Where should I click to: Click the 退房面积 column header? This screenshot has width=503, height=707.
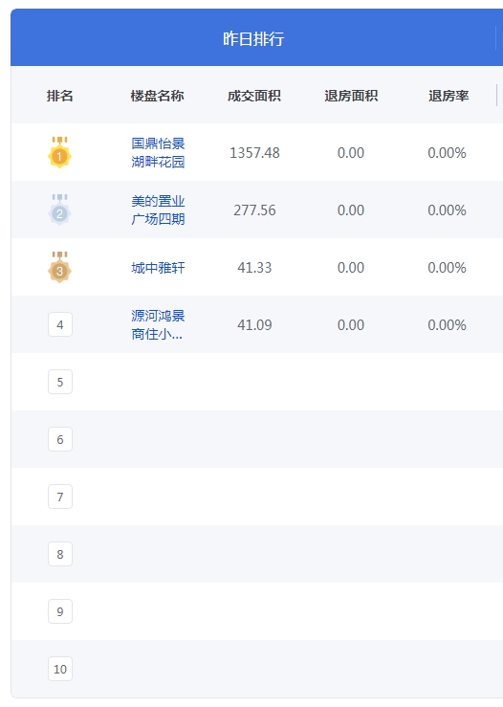351,96
